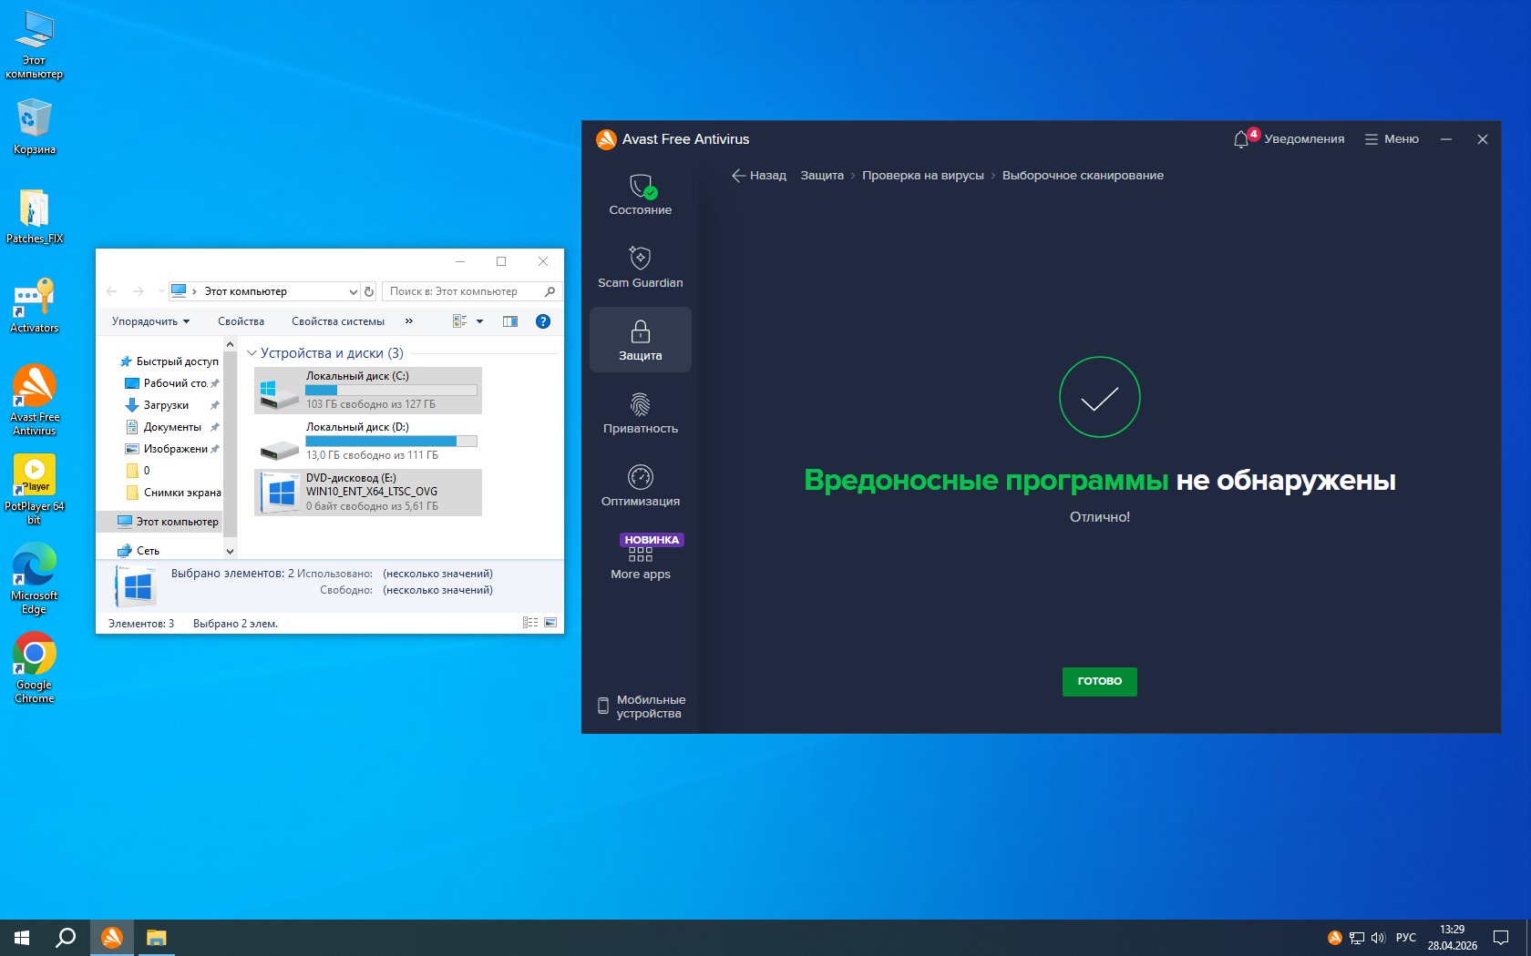Refresh the Explorer address bar location
This screenshot has width=1531, height=956.
369,291
